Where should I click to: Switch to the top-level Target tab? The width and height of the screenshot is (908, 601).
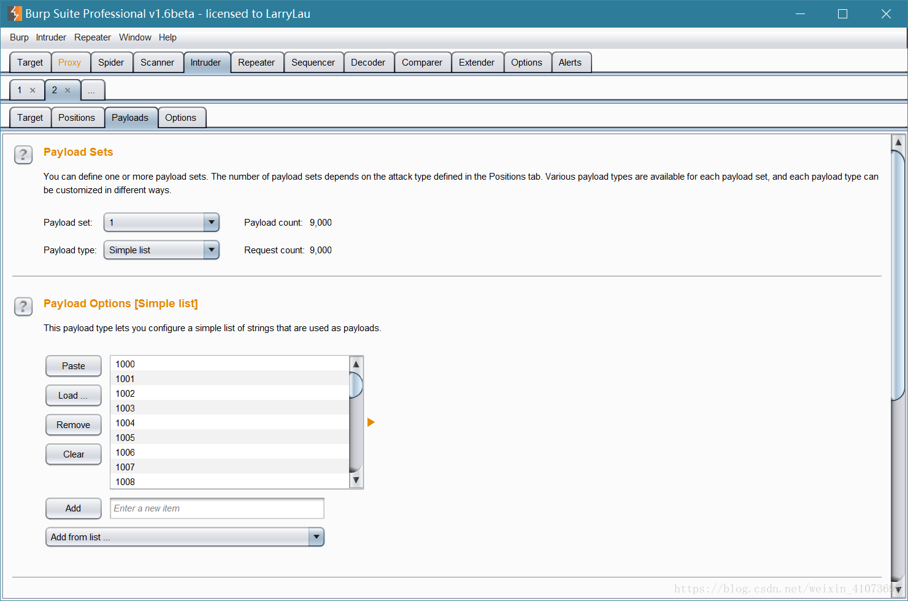coord(30,63)
